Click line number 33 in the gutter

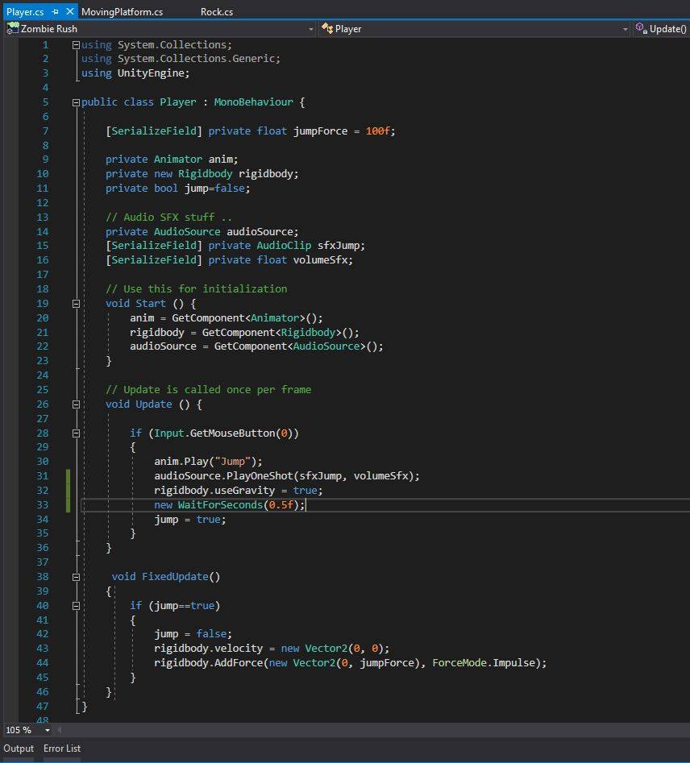pos(43,504)
